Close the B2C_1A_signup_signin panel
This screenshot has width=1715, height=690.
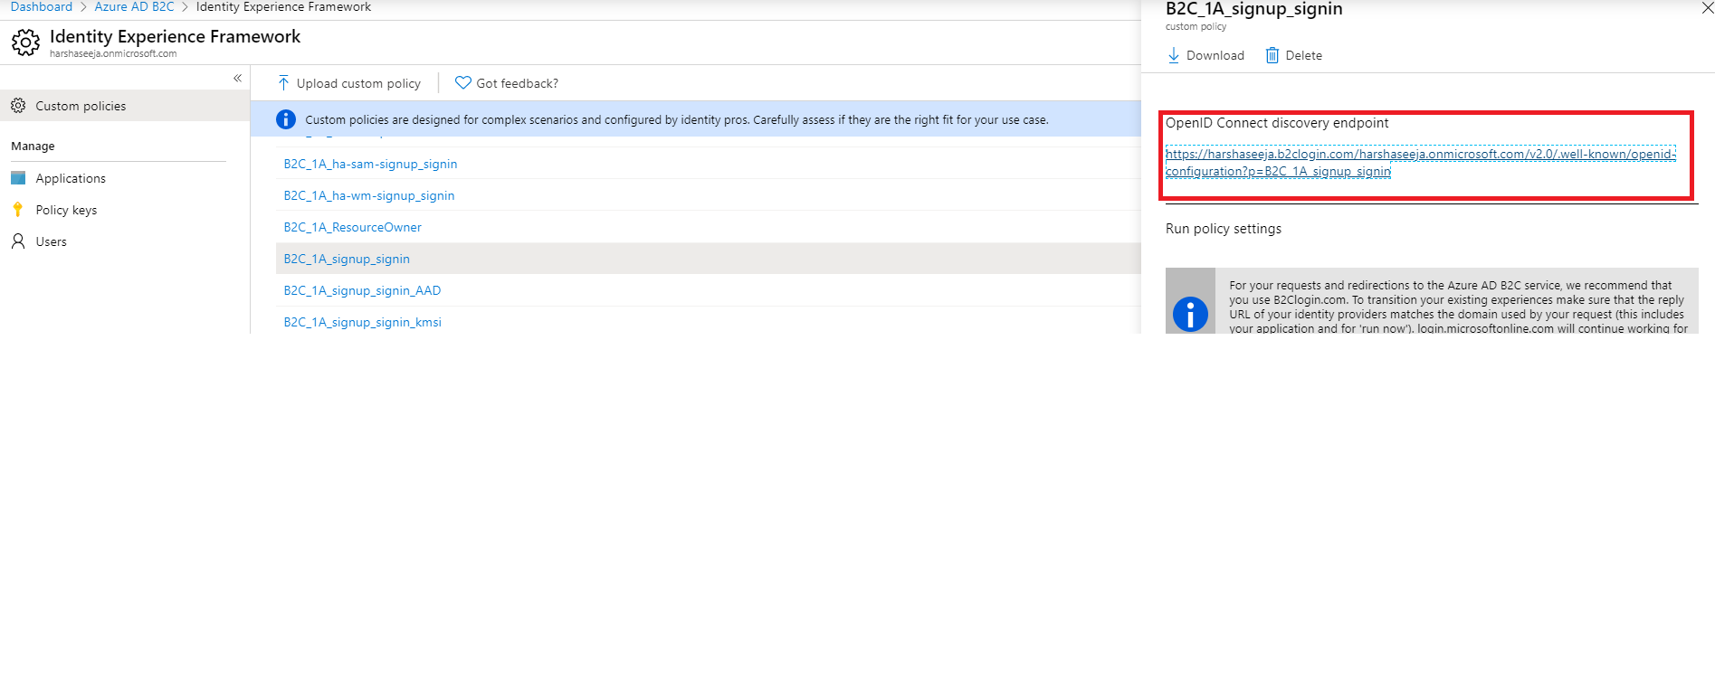point(1707,7)
